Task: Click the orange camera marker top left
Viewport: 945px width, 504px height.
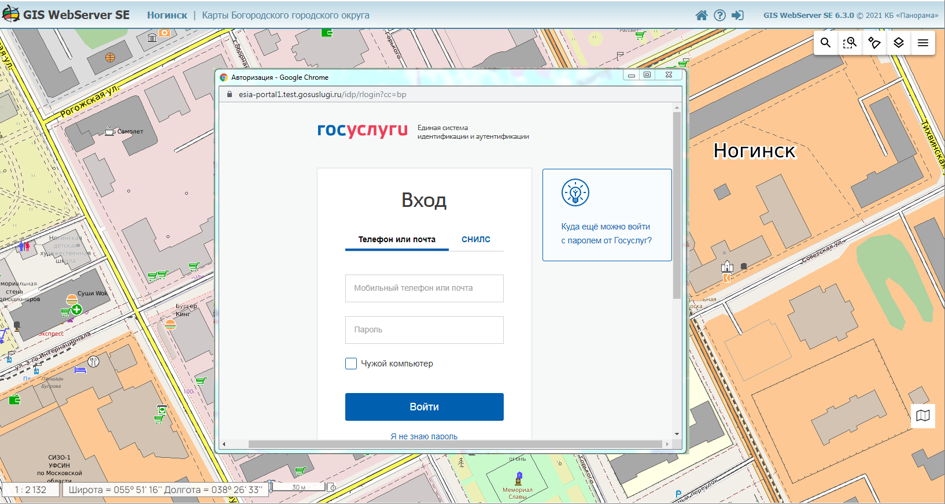Action: (165, 32)
